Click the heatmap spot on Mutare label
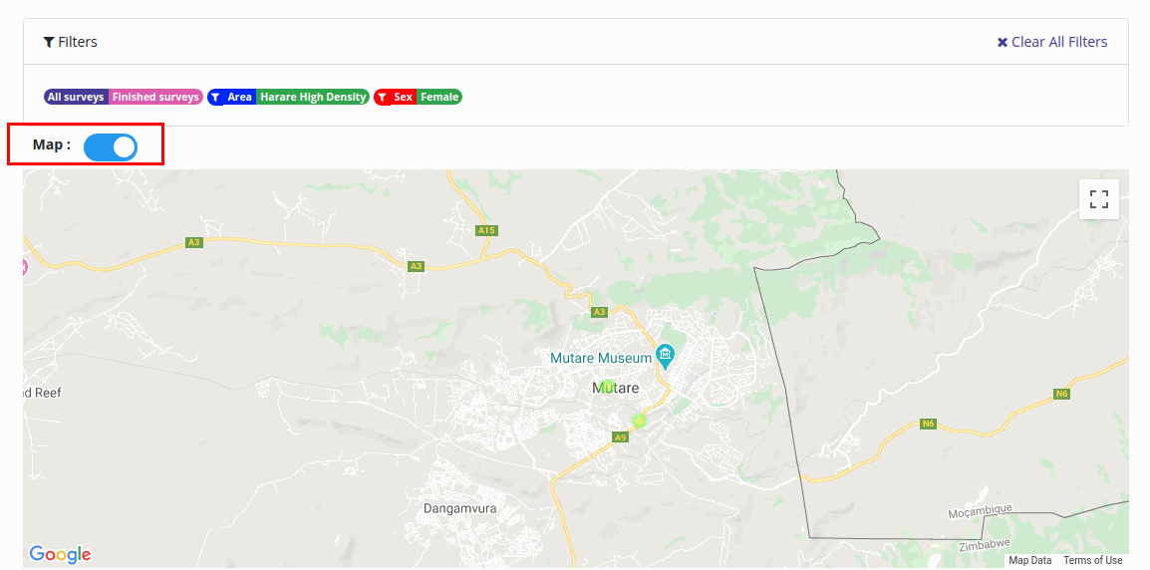Screen dimensions: 1150x570 [x=607, y=386]
